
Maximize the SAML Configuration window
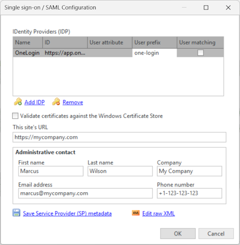point(206,8)
